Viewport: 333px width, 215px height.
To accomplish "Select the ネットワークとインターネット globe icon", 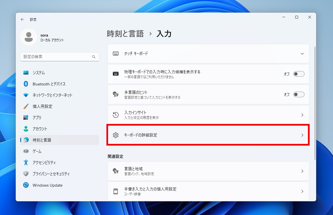I will (x=26, y=95).
